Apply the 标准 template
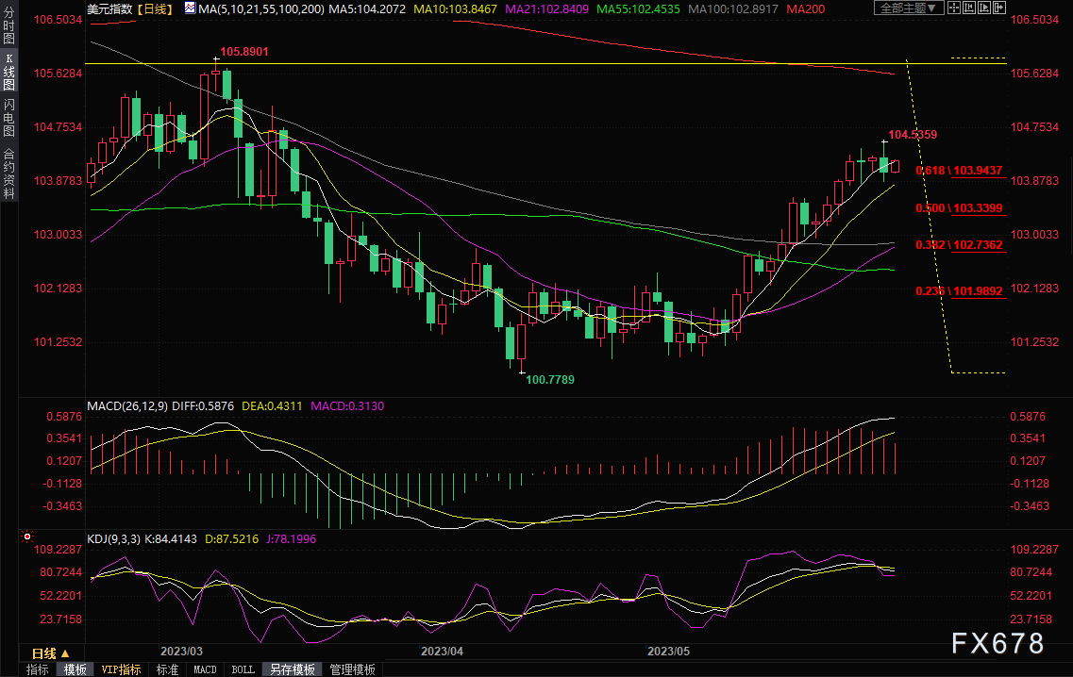 [x=167, y=669]
